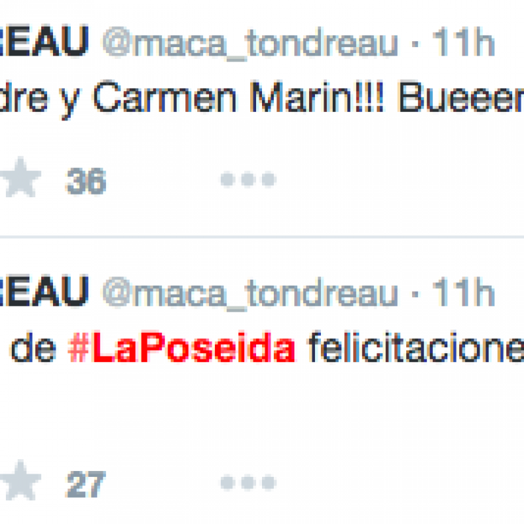Screen dimensions: 524x524
Task: Select the 'felicitaciones' tweet text
Action: point(415,346)
